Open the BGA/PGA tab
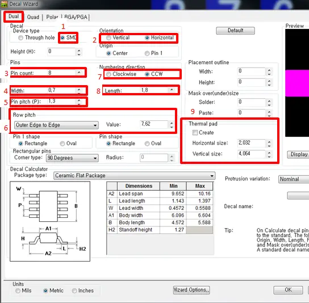This screenshot has height=303, width=309. (76, 17)
